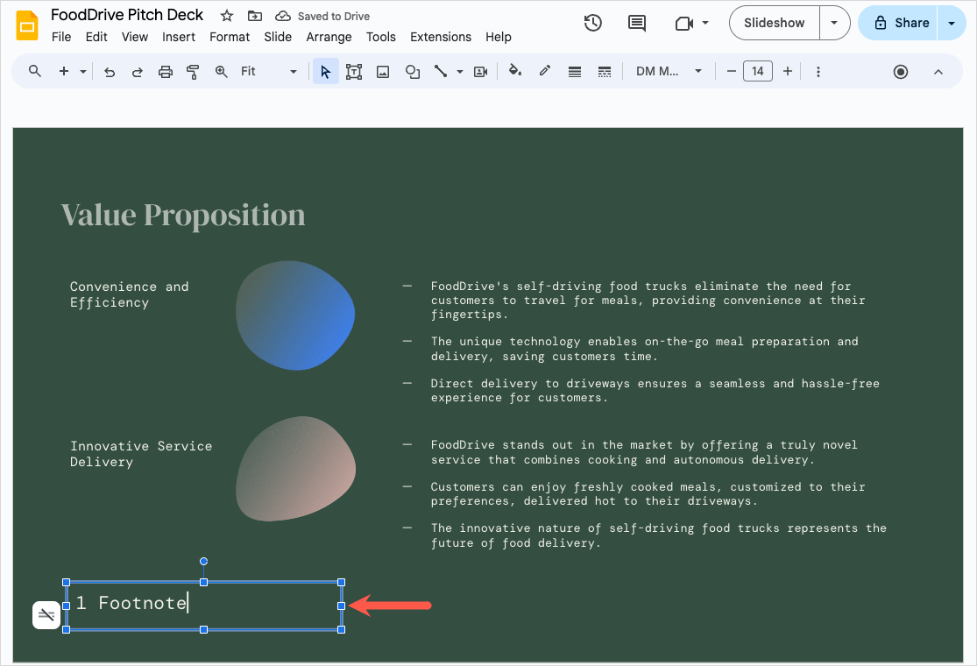Decrease font size with minus button
Image resolution: width=977 pixels, height=666 pixels.
pyautogui.click(x=732, y=72)
